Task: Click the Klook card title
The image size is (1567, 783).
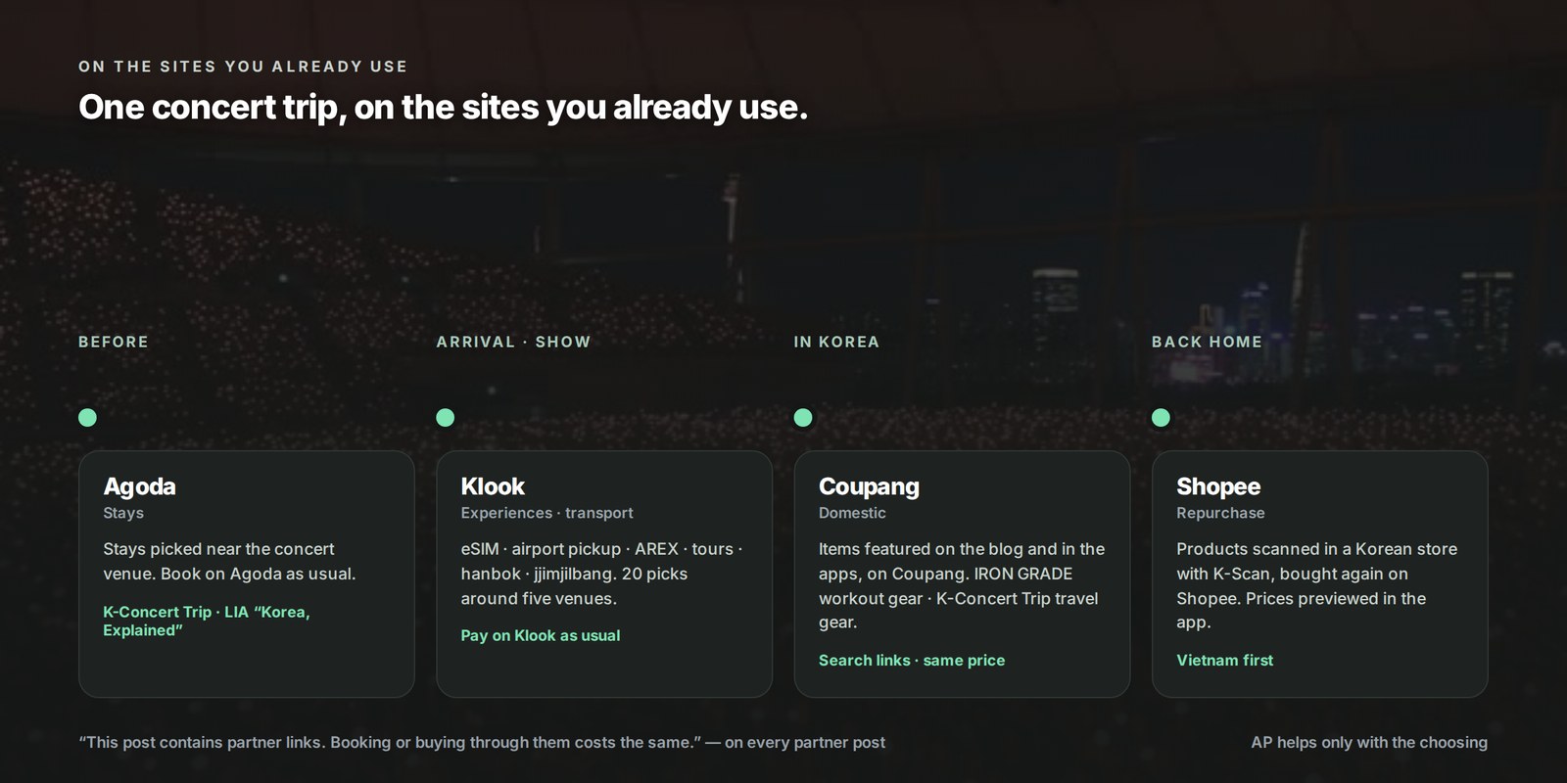Action: (x=493, y=486)
